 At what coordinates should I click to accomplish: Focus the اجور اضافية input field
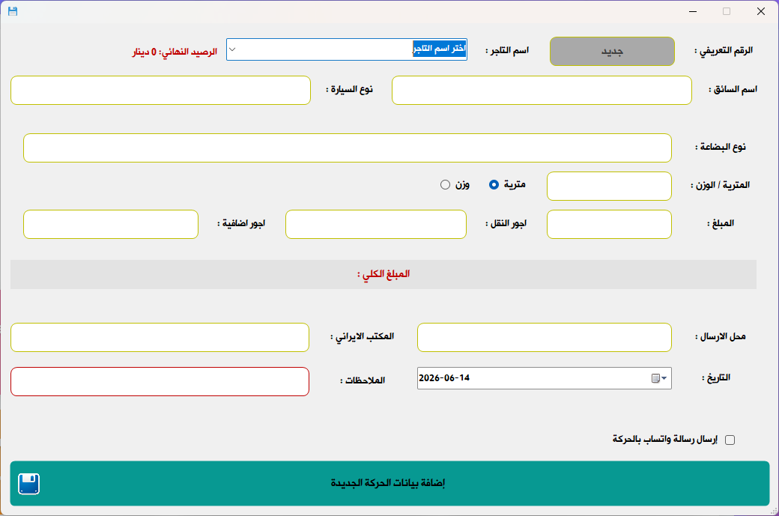coord(111,225)
